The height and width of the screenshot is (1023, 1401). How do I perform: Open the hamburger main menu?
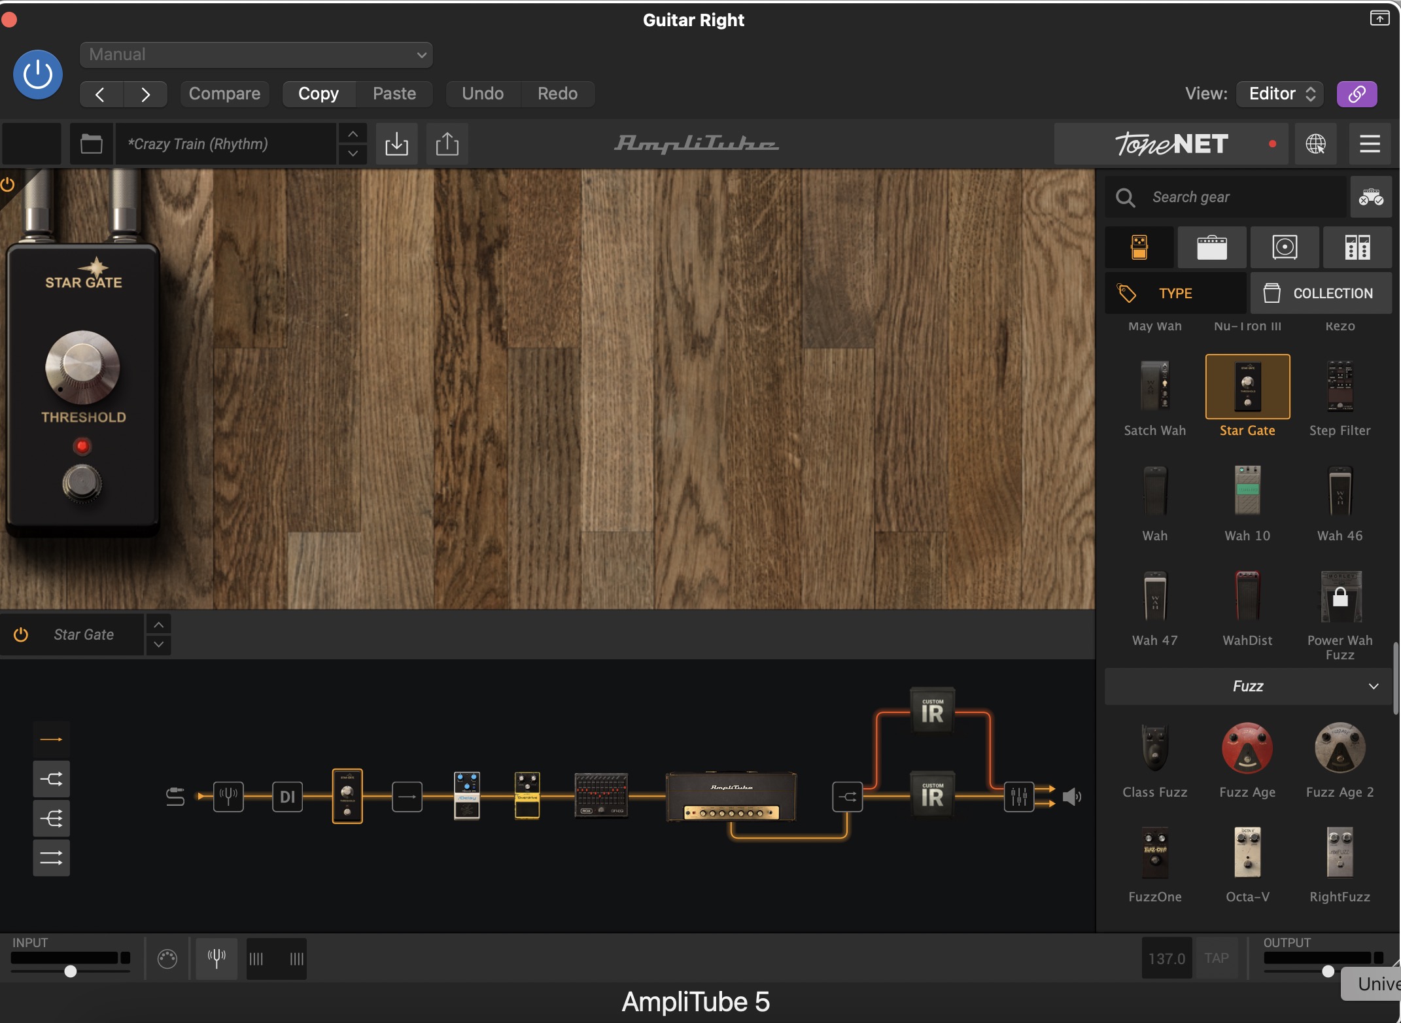(x=1370, y=144)
